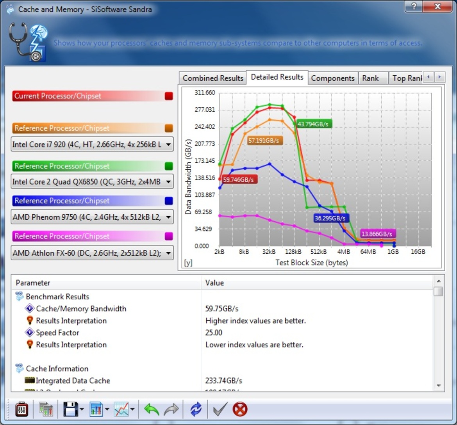Open the AMD Phenom 9750 reference dropdown
457x425 pixels.
92,217
